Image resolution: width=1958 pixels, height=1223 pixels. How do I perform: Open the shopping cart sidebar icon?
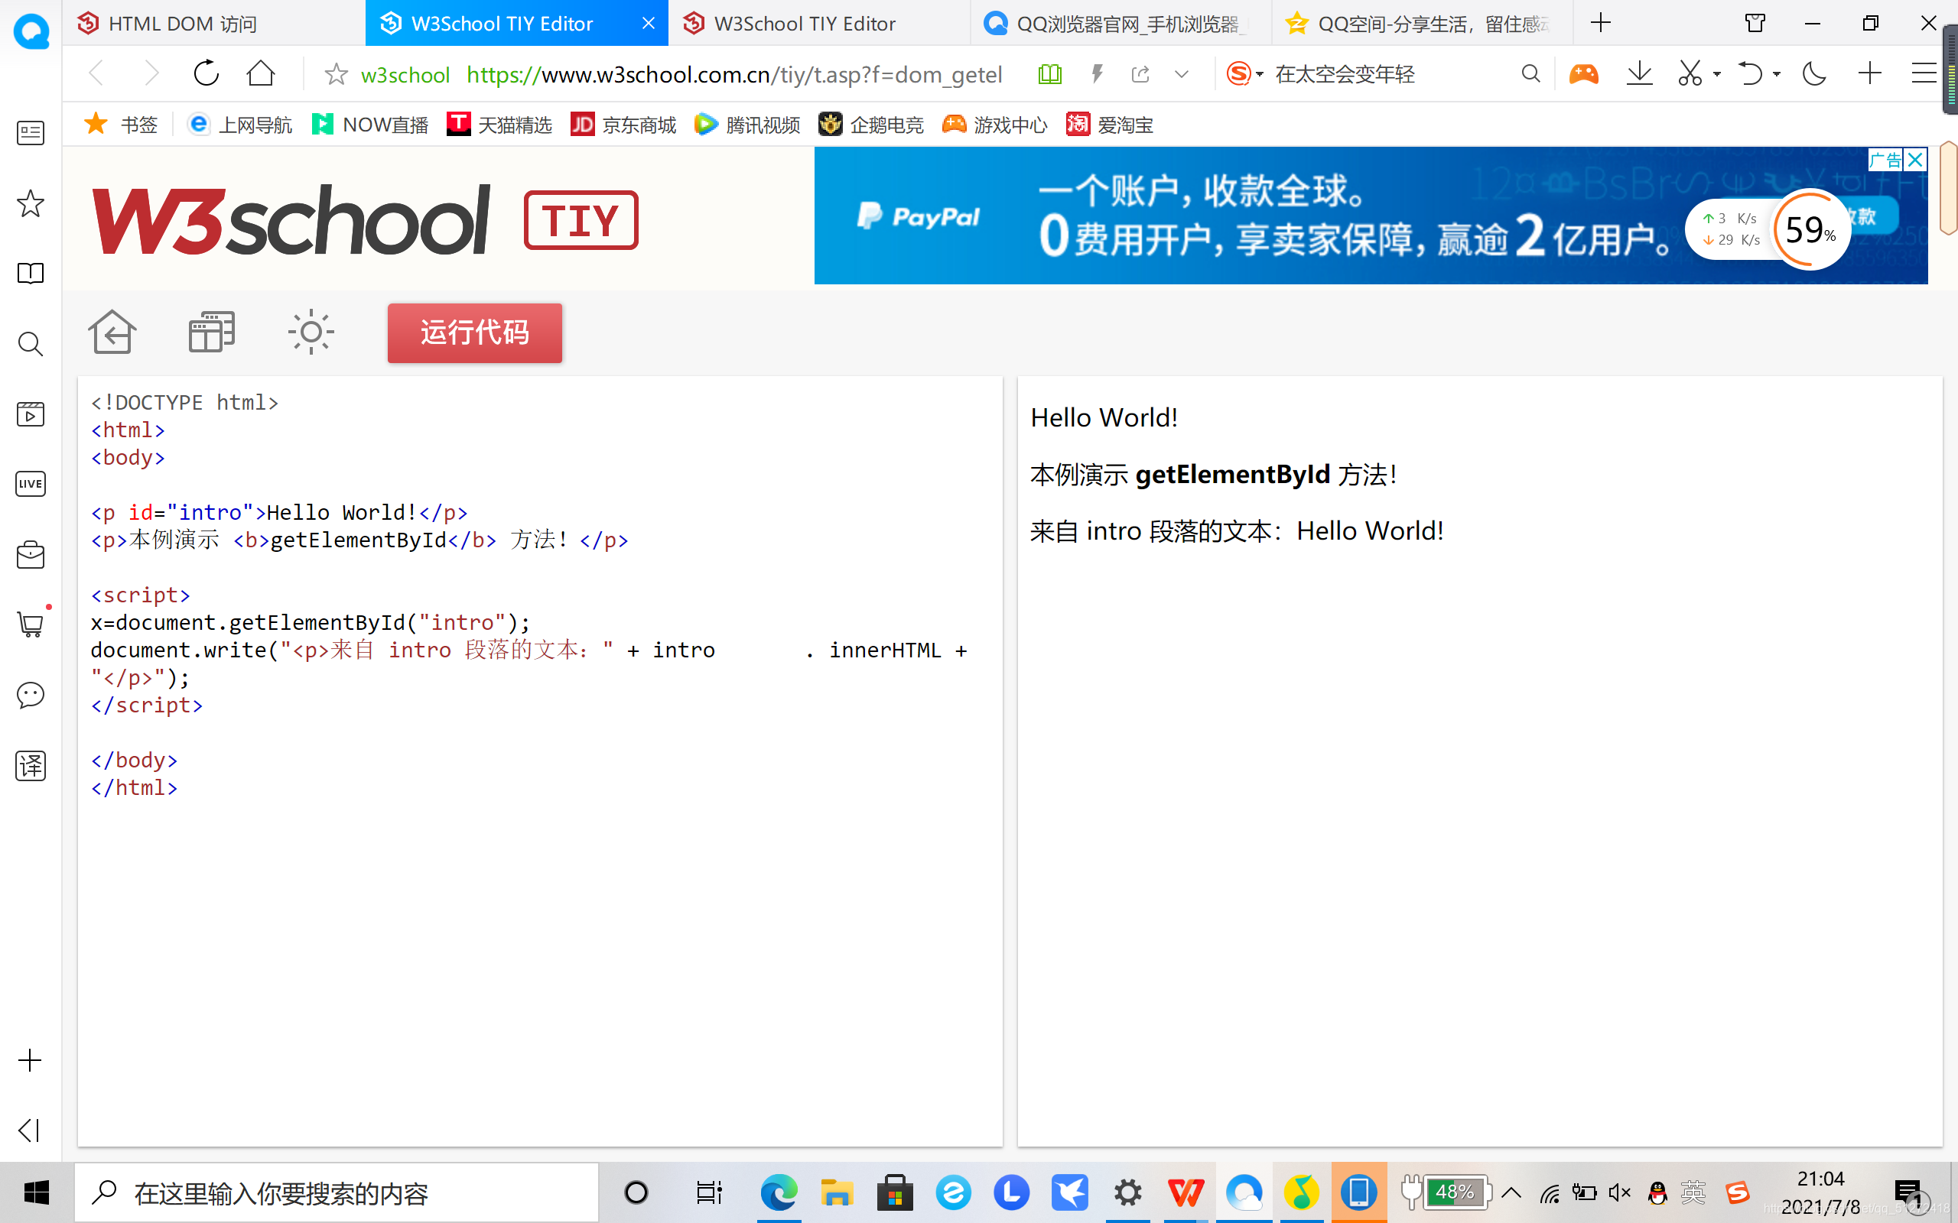click(x=32, y=623)
